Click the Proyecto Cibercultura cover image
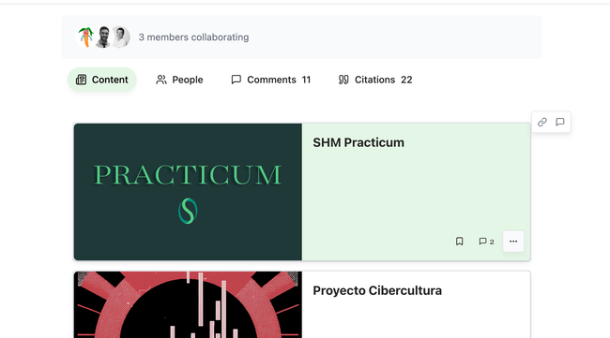610x338 pixels. coord(188,304)
